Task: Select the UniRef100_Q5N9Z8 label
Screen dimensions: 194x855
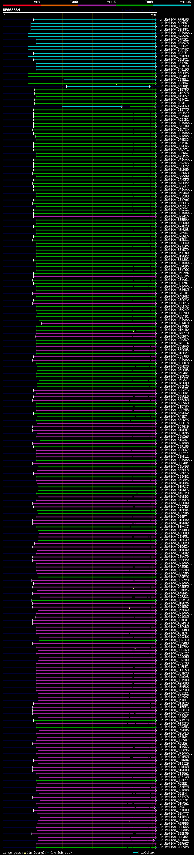Action: point(174,43)
